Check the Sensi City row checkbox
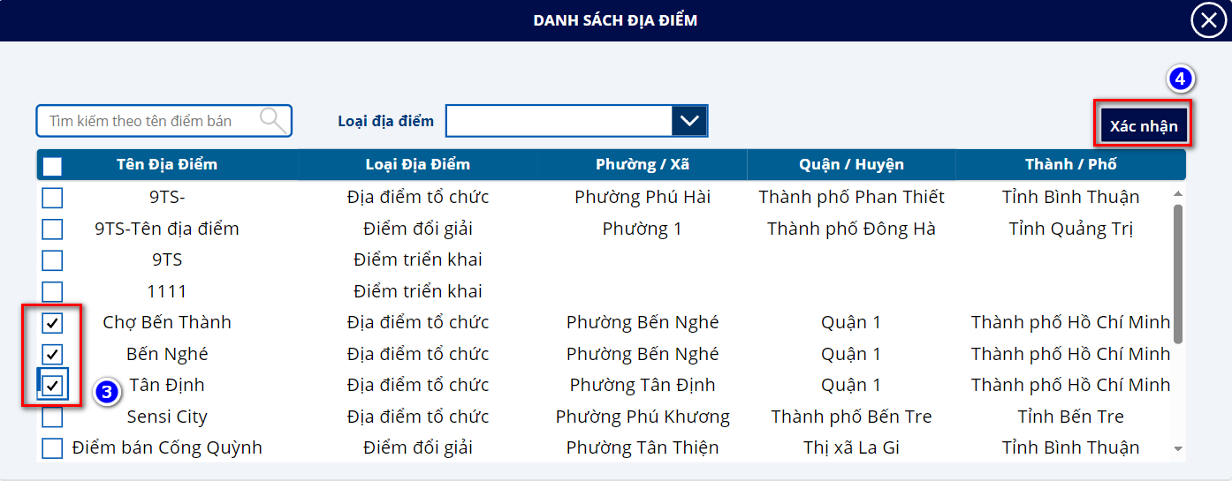Image resolution: width=1232 pixels, height=481 pixels. [x=53, y=417]
